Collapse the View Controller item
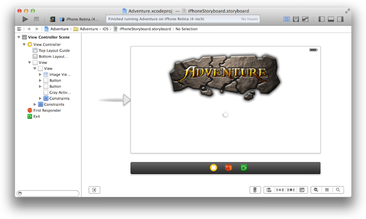The image size is (366, 219). [x=24, y=44]
